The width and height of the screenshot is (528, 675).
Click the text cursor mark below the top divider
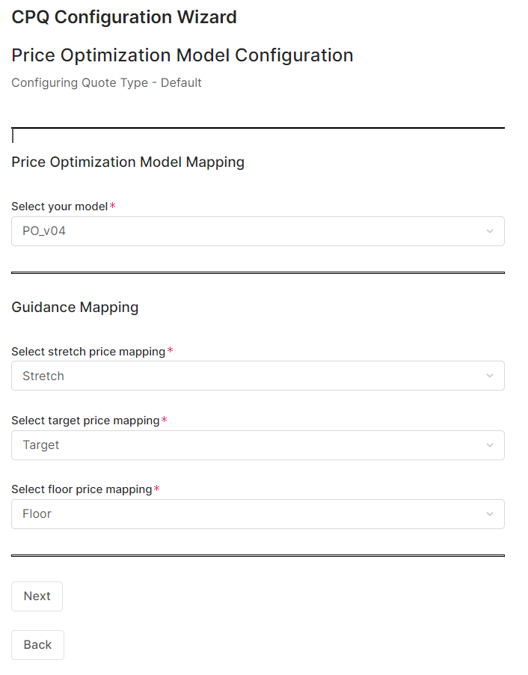pyautogui.click(x=13, y=136)
